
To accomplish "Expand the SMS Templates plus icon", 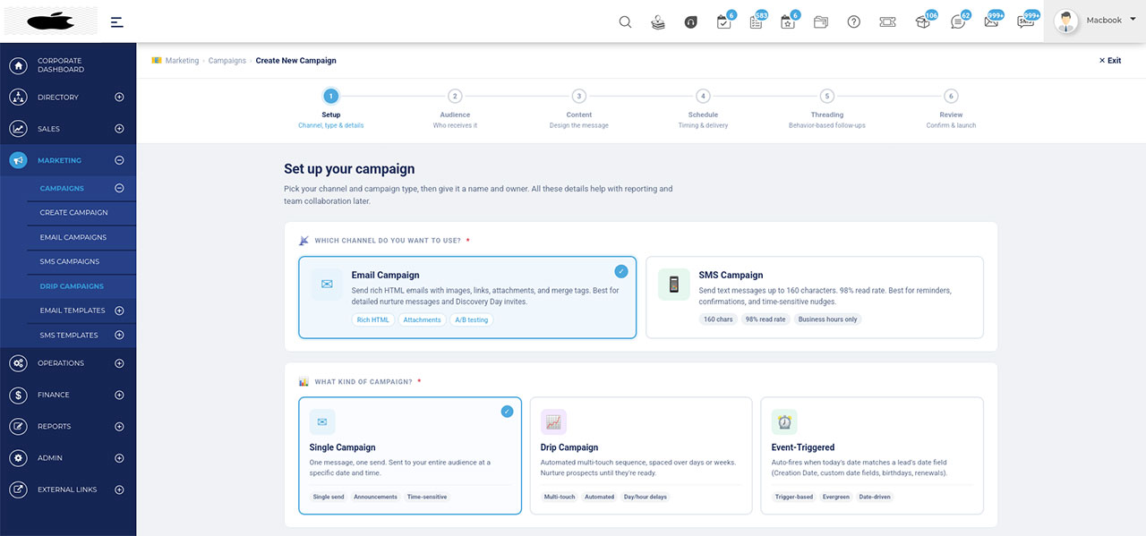I will (x=119, y=335).
